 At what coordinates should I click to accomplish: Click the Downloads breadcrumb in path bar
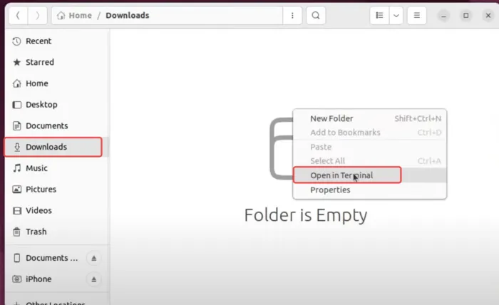tap(128, 15)
